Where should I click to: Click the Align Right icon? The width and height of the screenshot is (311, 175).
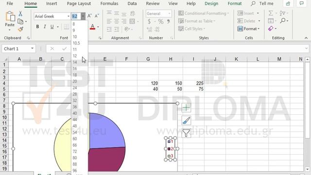(124, 21)
